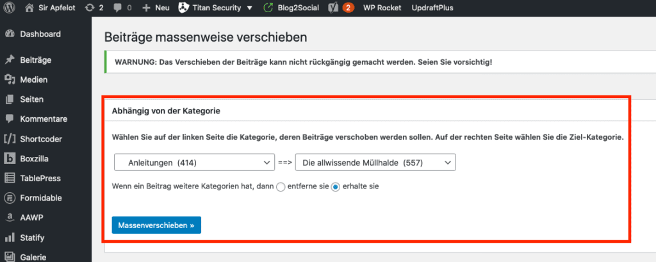Click the Medien media icon
Viewport: 656px width, 262px height.
click(10, 80)
